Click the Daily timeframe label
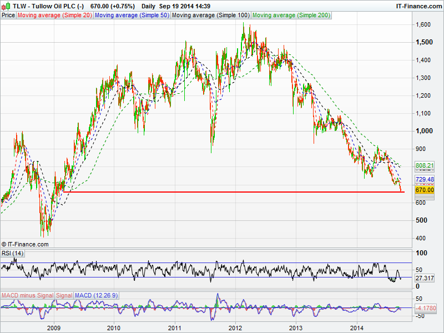 tap(148, 6)
